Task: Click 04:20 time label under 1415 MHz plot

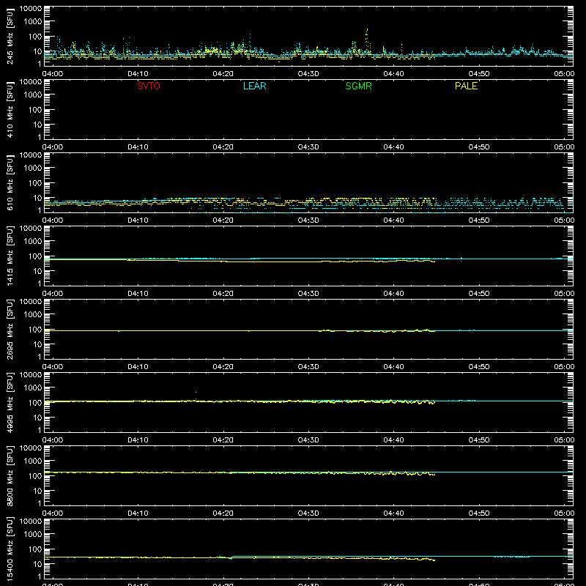Action: 223,294
